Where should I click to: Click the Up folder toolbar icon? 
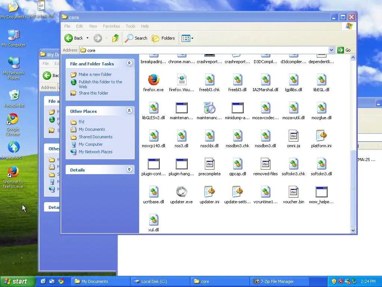(x=116, y=38)
